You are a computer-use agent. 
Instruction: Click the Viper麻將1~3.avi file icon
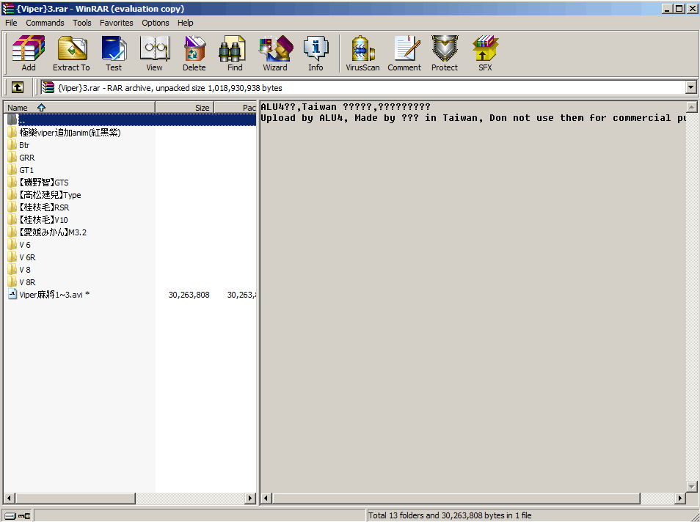tap(12, 295)
